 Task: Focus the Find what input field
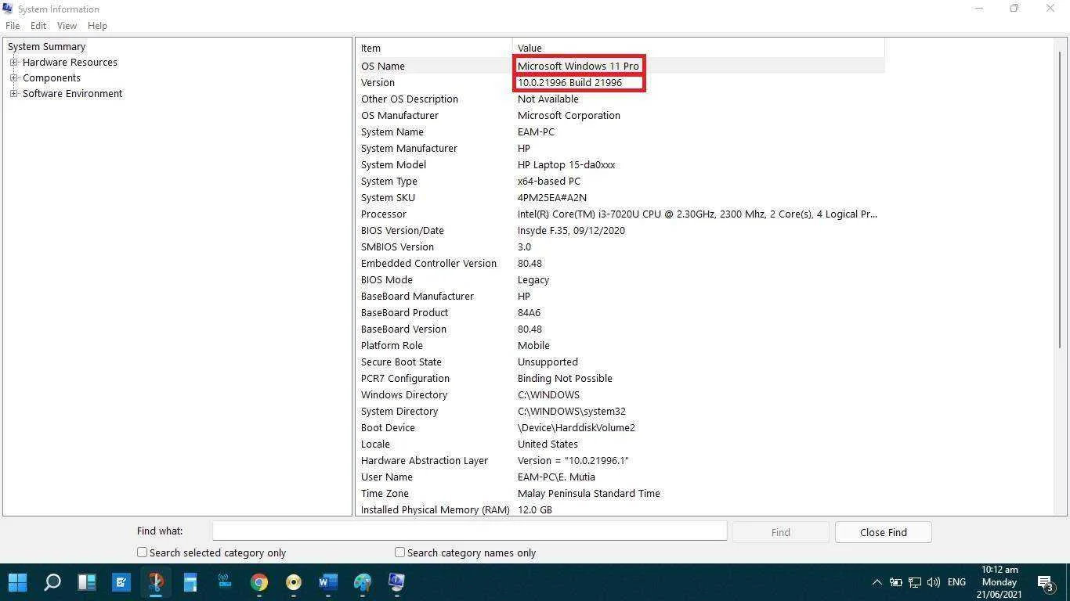click(469, 532)
